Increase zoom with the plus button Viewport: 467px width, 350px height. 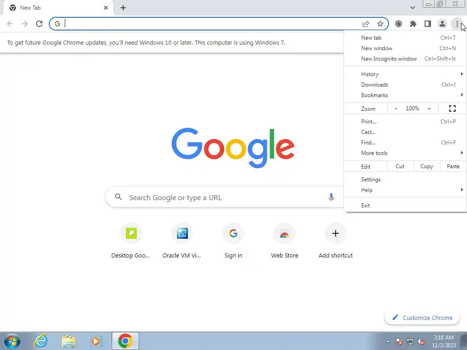pos(429,108)
